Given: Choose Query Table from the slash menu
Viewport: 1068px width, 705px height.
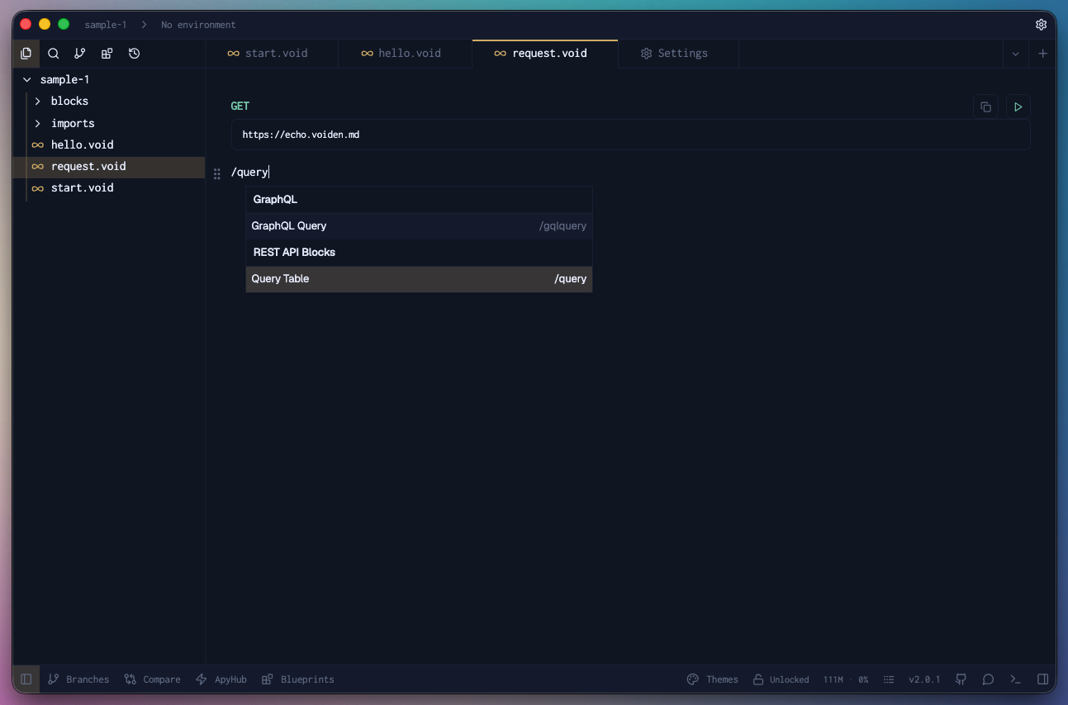Looking at the screenshot, I should [x=419, y=278].
